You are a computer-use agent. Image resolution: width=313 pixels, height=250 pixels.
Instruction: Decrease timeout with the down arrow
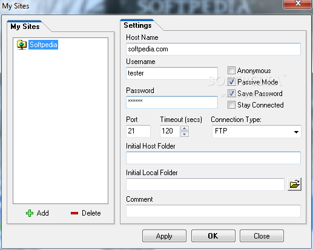click(x=185, y=134)
